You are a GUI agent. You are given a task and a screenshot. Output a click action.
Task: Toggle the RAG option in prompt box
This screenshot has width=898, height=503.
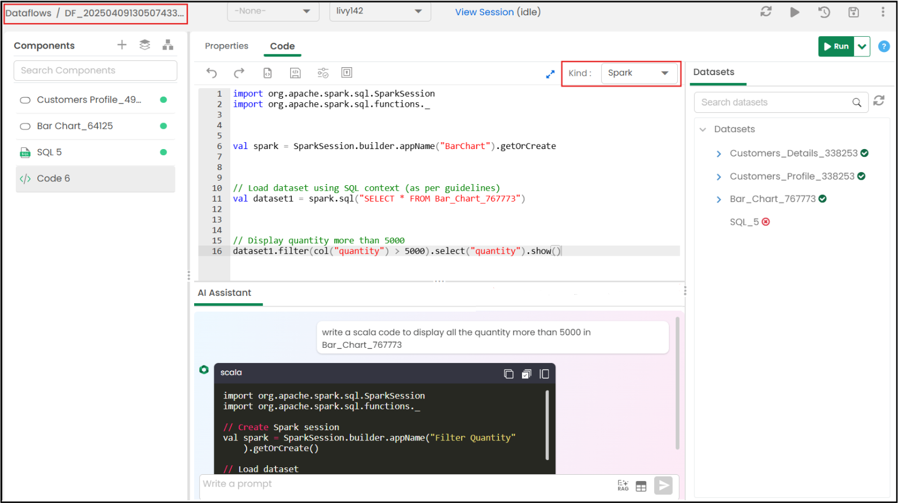click(623, 485)
